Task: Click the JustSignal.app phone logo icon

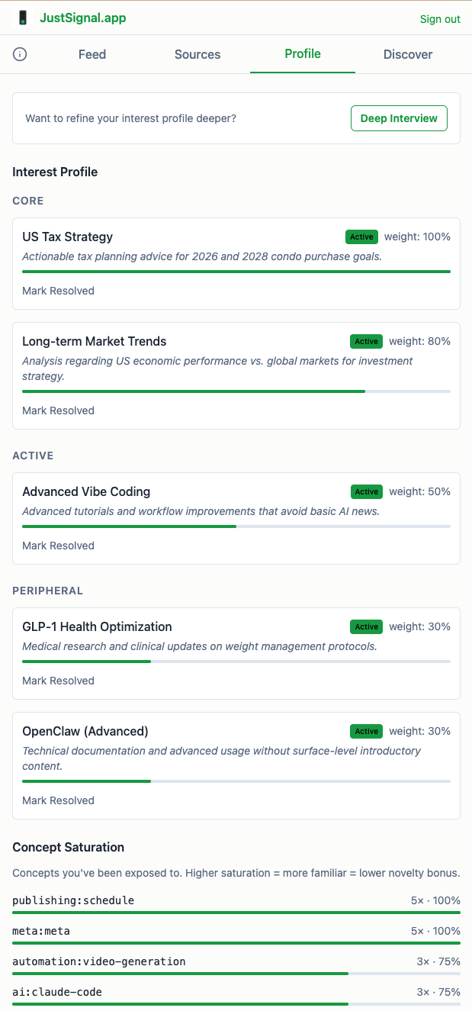Action: (x=23, y=18)
